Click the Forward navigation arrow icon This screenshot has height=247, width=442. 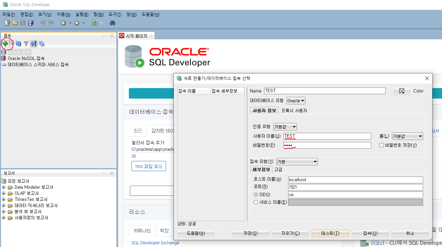click(77, 23)
